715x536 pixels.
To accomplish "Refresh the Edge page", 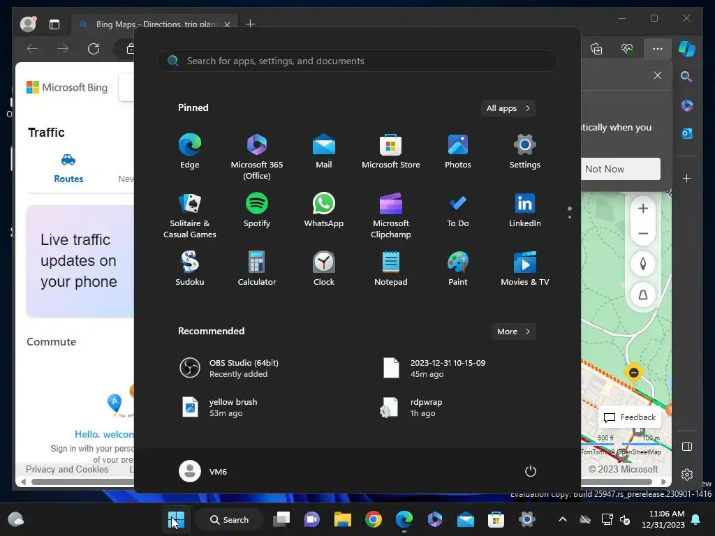I will coord(94,49).
